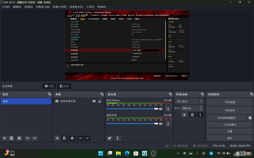Viewport: 254px width, 158px height.
Task: Click 开始录制 to start recording
Action: [230, 110]
